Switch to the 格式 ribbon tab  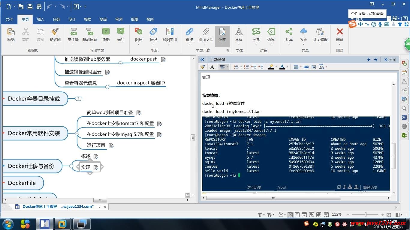coord(88,19)
